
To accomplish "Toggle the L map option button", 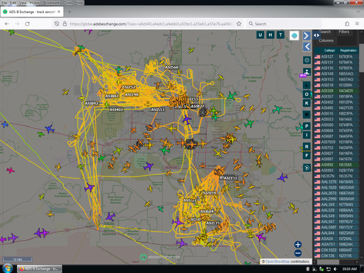I will 307,85.
